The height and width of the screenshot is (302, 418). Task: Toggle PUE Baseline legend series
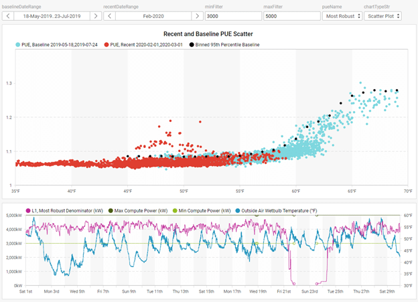tap(56, 45)
